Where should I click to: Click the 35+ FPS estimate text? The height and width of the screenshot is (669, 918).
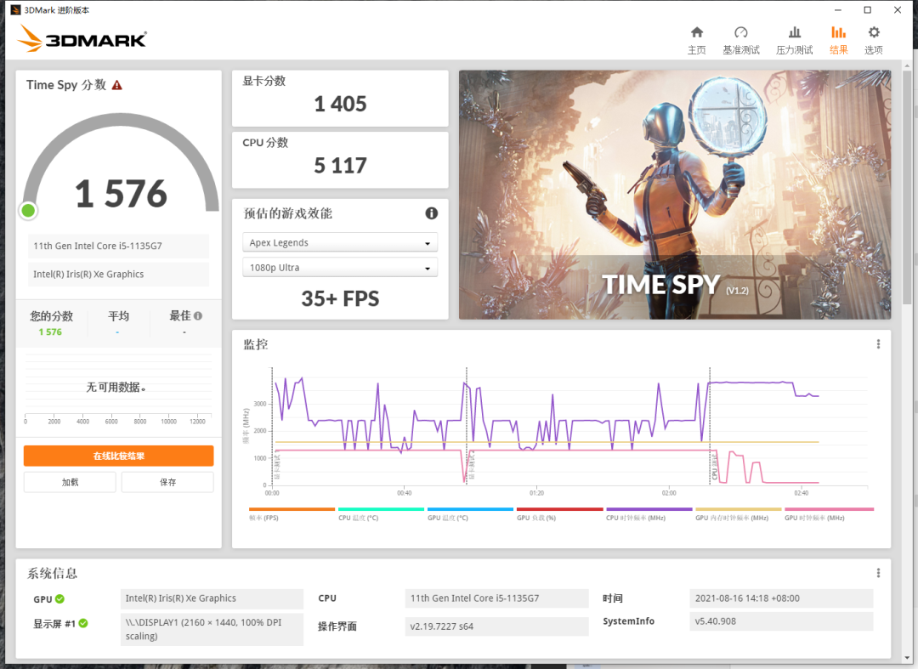tap(340, 299)
